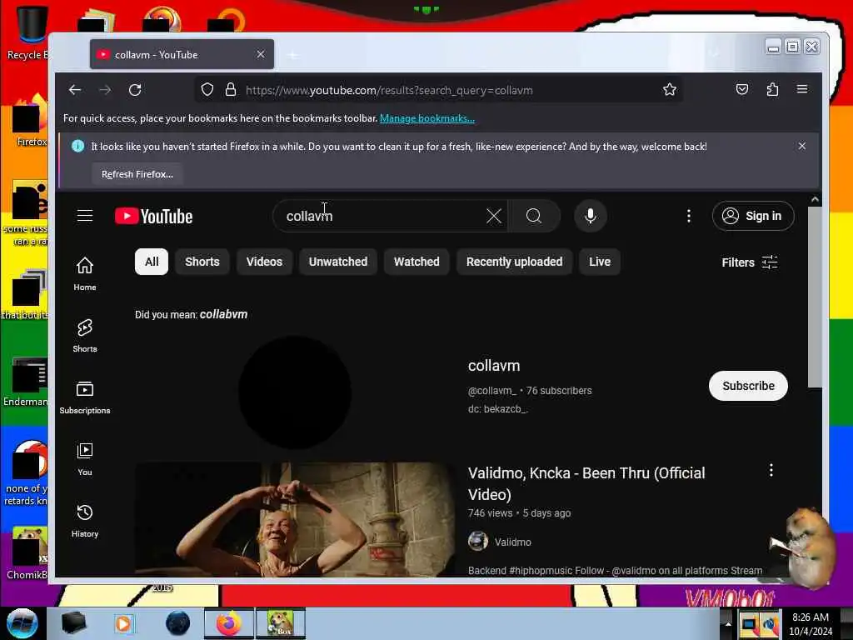Click the collavm channel profile picture
The width and height of the screenshot is (853, 640).
pyautogui.click(x=295, y=392)
